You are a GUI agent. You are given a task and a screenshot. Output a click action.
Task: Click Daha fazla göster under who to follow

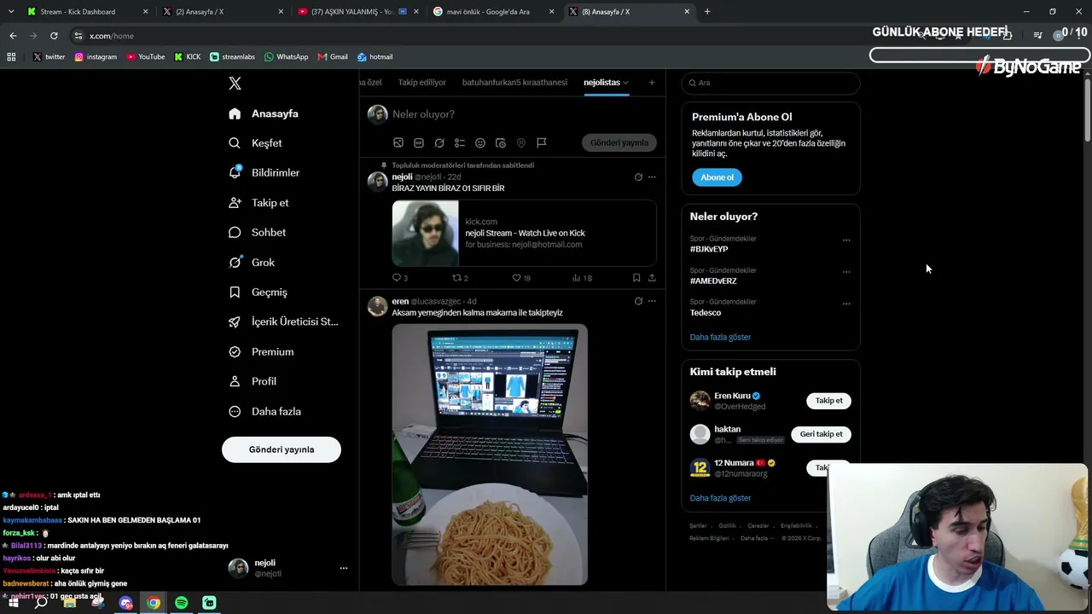pos(720,498)
